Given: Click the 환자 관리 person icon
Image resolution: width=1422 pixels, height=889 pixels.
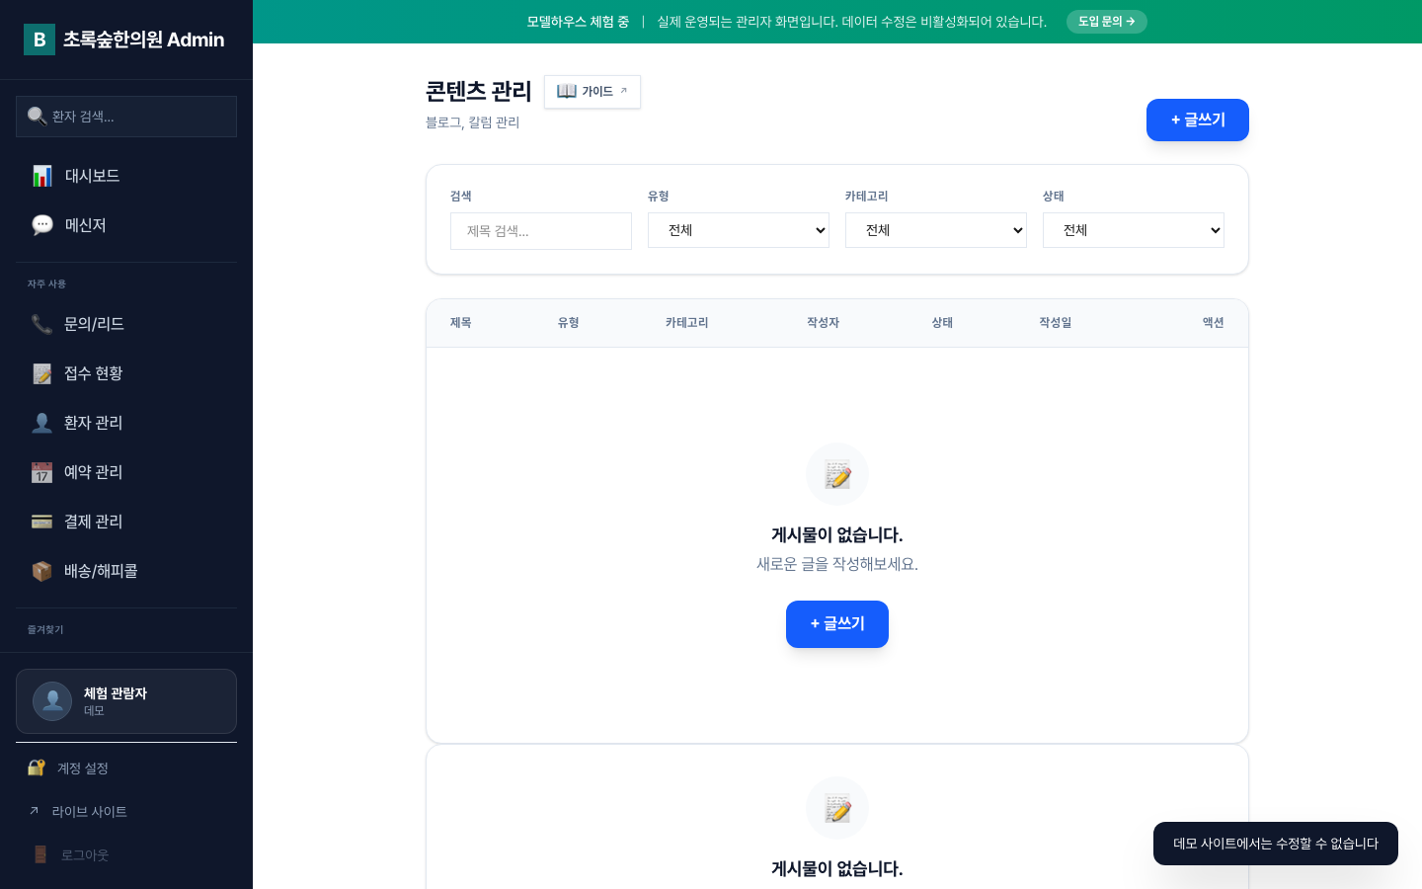Looking at the screenshot, I should click(x=41, y=423).
